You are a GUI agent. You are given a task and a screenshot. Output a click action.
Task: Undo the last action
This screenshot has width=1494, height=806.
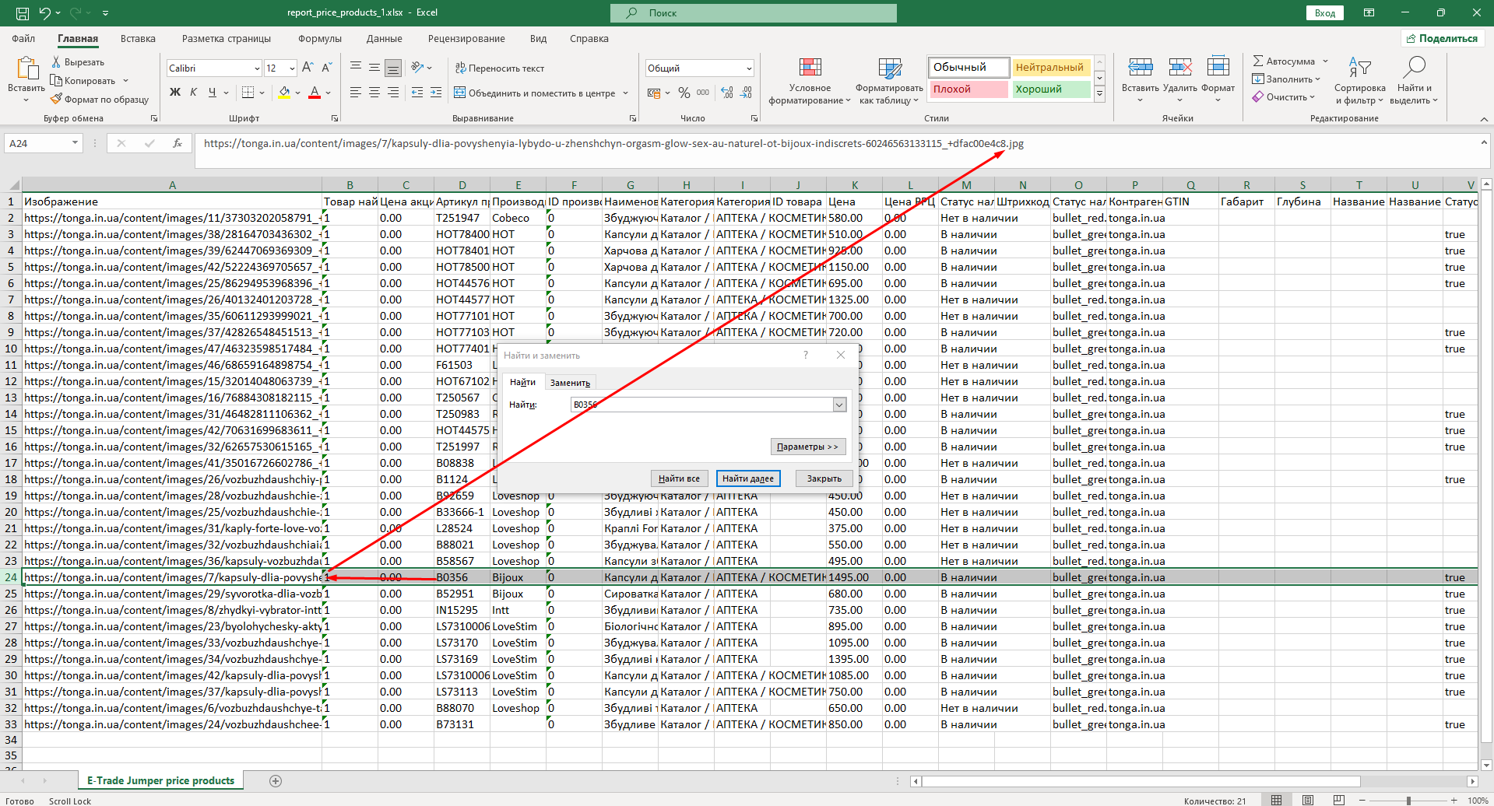pos(45,12)
